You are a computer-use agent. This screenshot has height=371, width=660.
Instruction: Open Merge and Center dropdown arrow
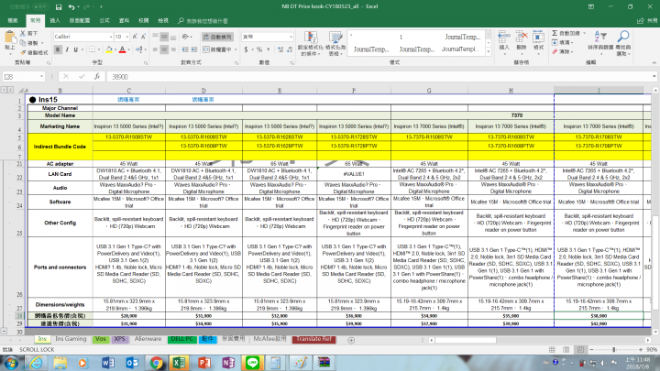[236, 49]
